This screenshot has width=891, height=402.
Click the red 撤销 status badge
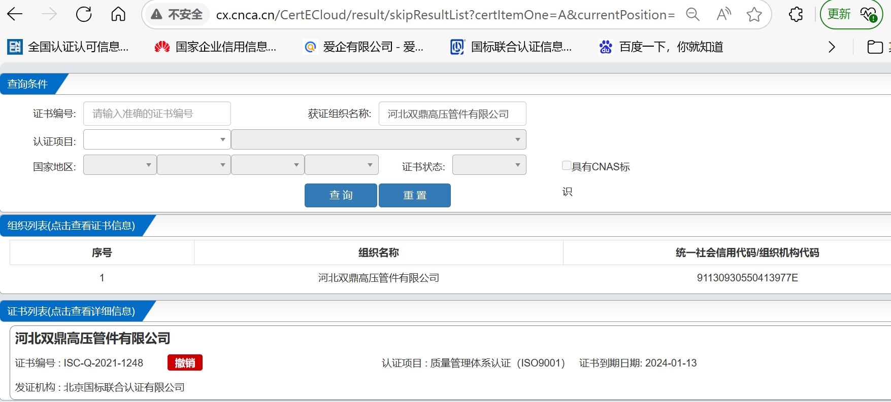(x=185, y=362)
